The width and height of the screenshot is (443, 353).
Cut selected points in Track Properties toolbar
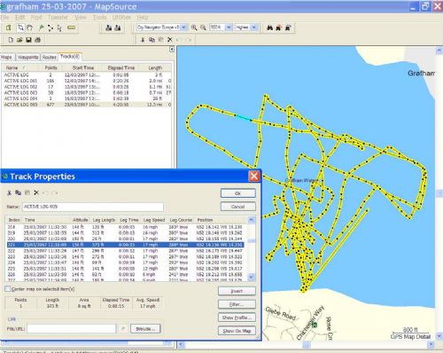[9, 192]
